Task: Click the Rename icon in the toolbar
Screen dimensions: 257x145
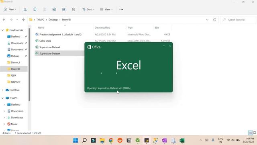Action: 54,9
